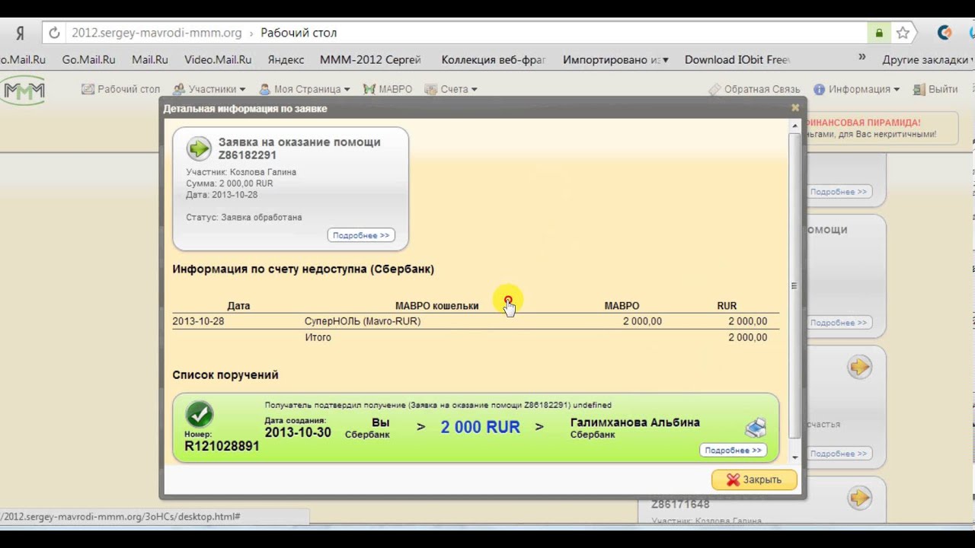Click recipient name Галимханова Альбина
This screenshot has height=548, width=975.
(x=635, y=422)
